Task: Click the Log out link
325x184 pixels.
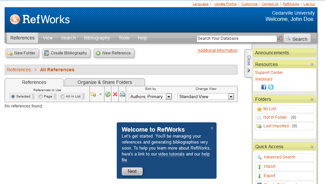Action: tap(309, 4)
